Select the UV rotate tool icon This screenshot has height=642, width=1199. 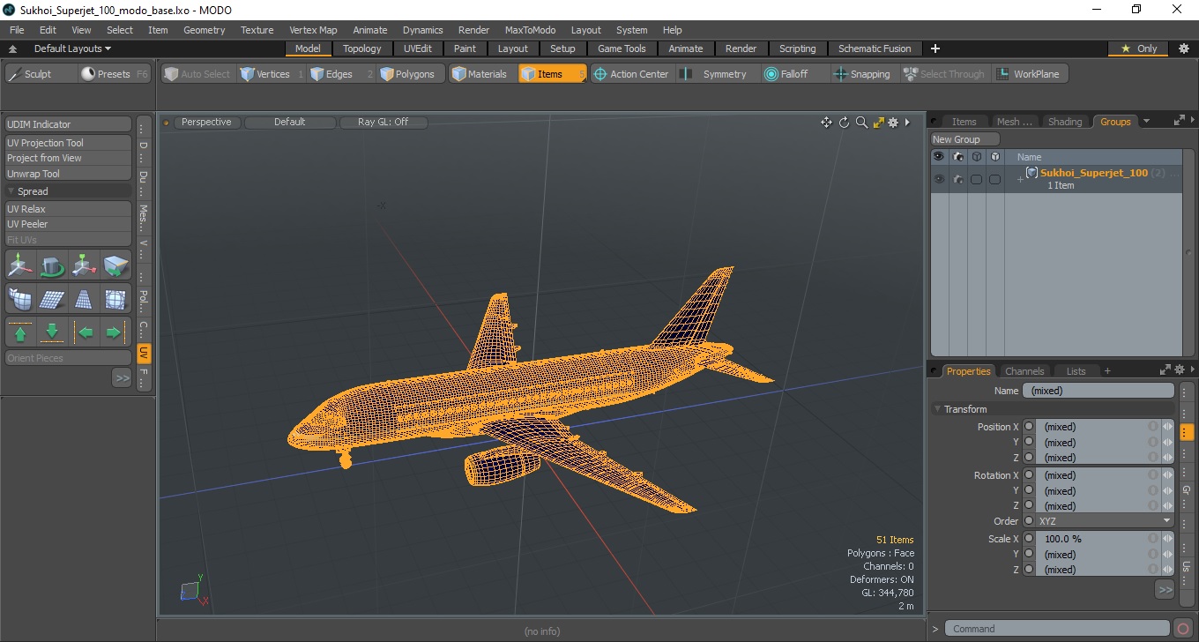pyautogui.click(x=52, y=265)
